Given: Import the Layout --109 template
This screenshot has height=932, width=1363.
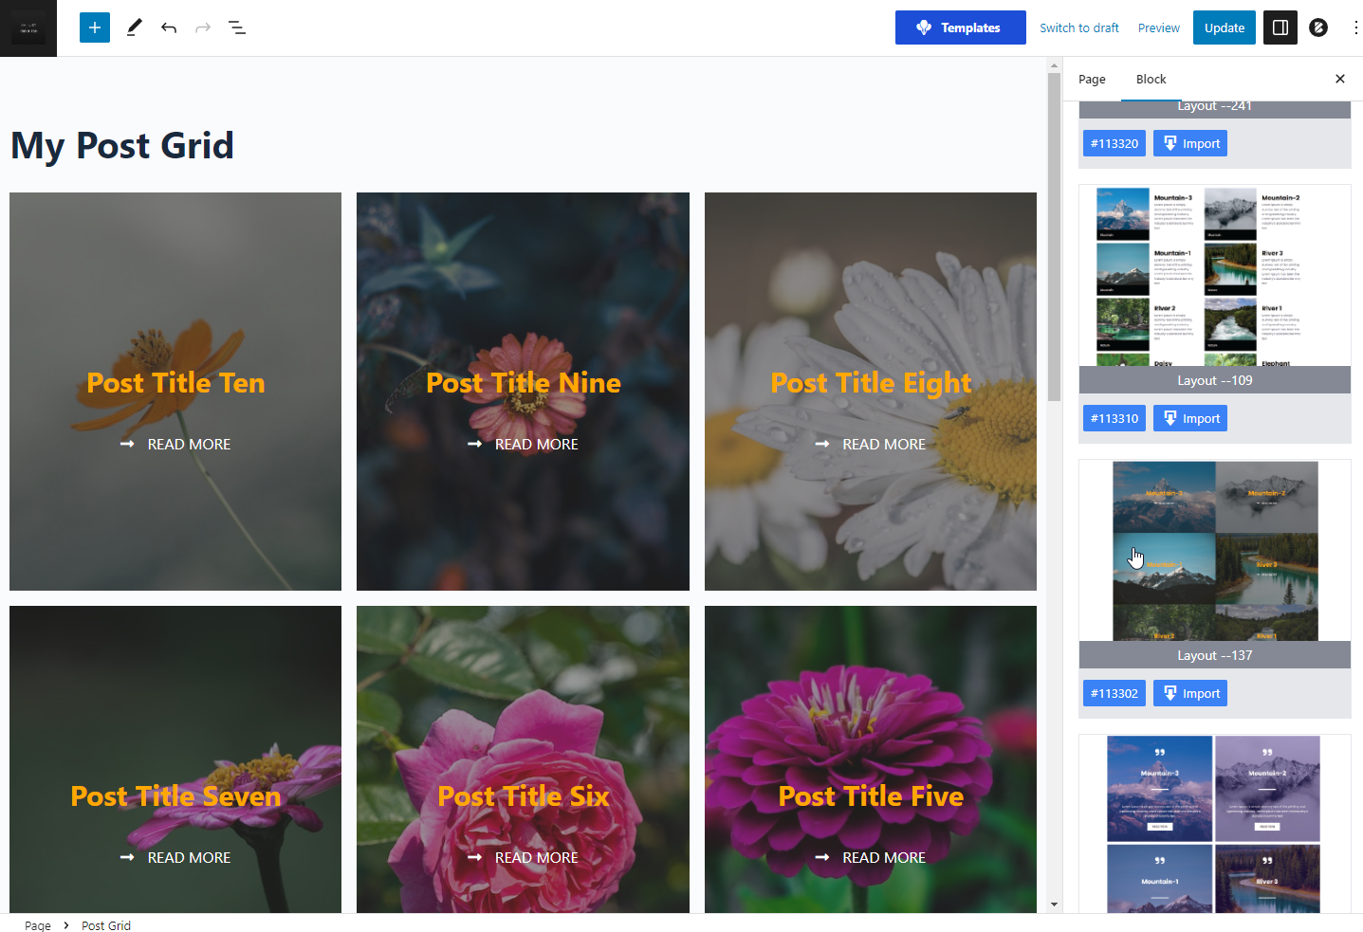Looking at the screenshot, I should pyautogui.click(x=1190, y=418).
